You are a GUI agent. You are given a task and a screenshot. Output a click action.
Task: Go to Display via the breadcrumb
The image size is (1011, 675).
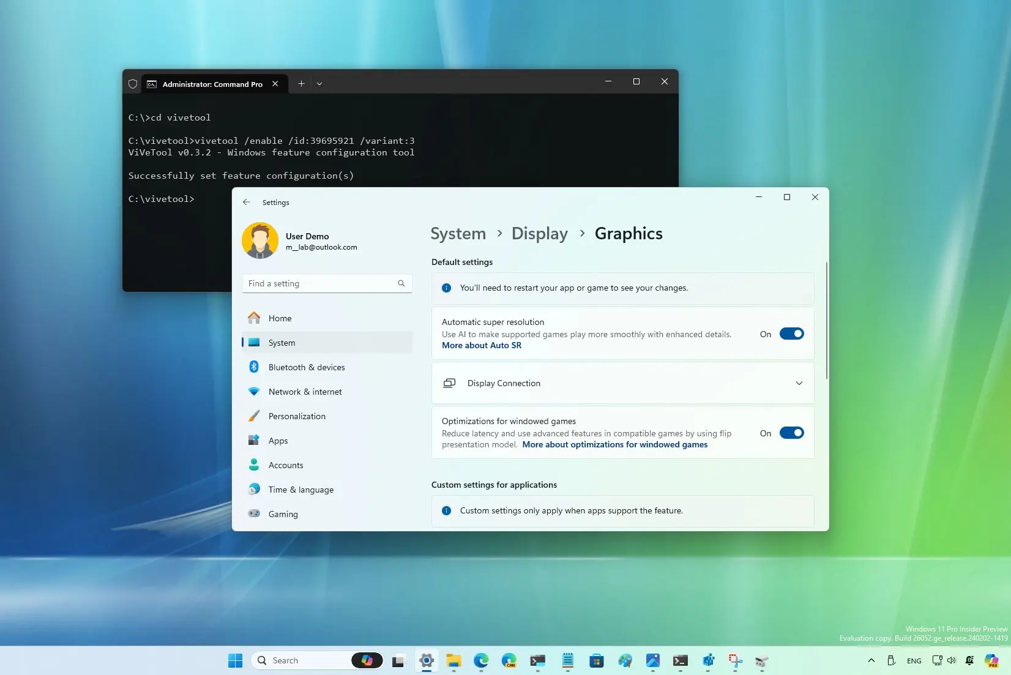539,233
